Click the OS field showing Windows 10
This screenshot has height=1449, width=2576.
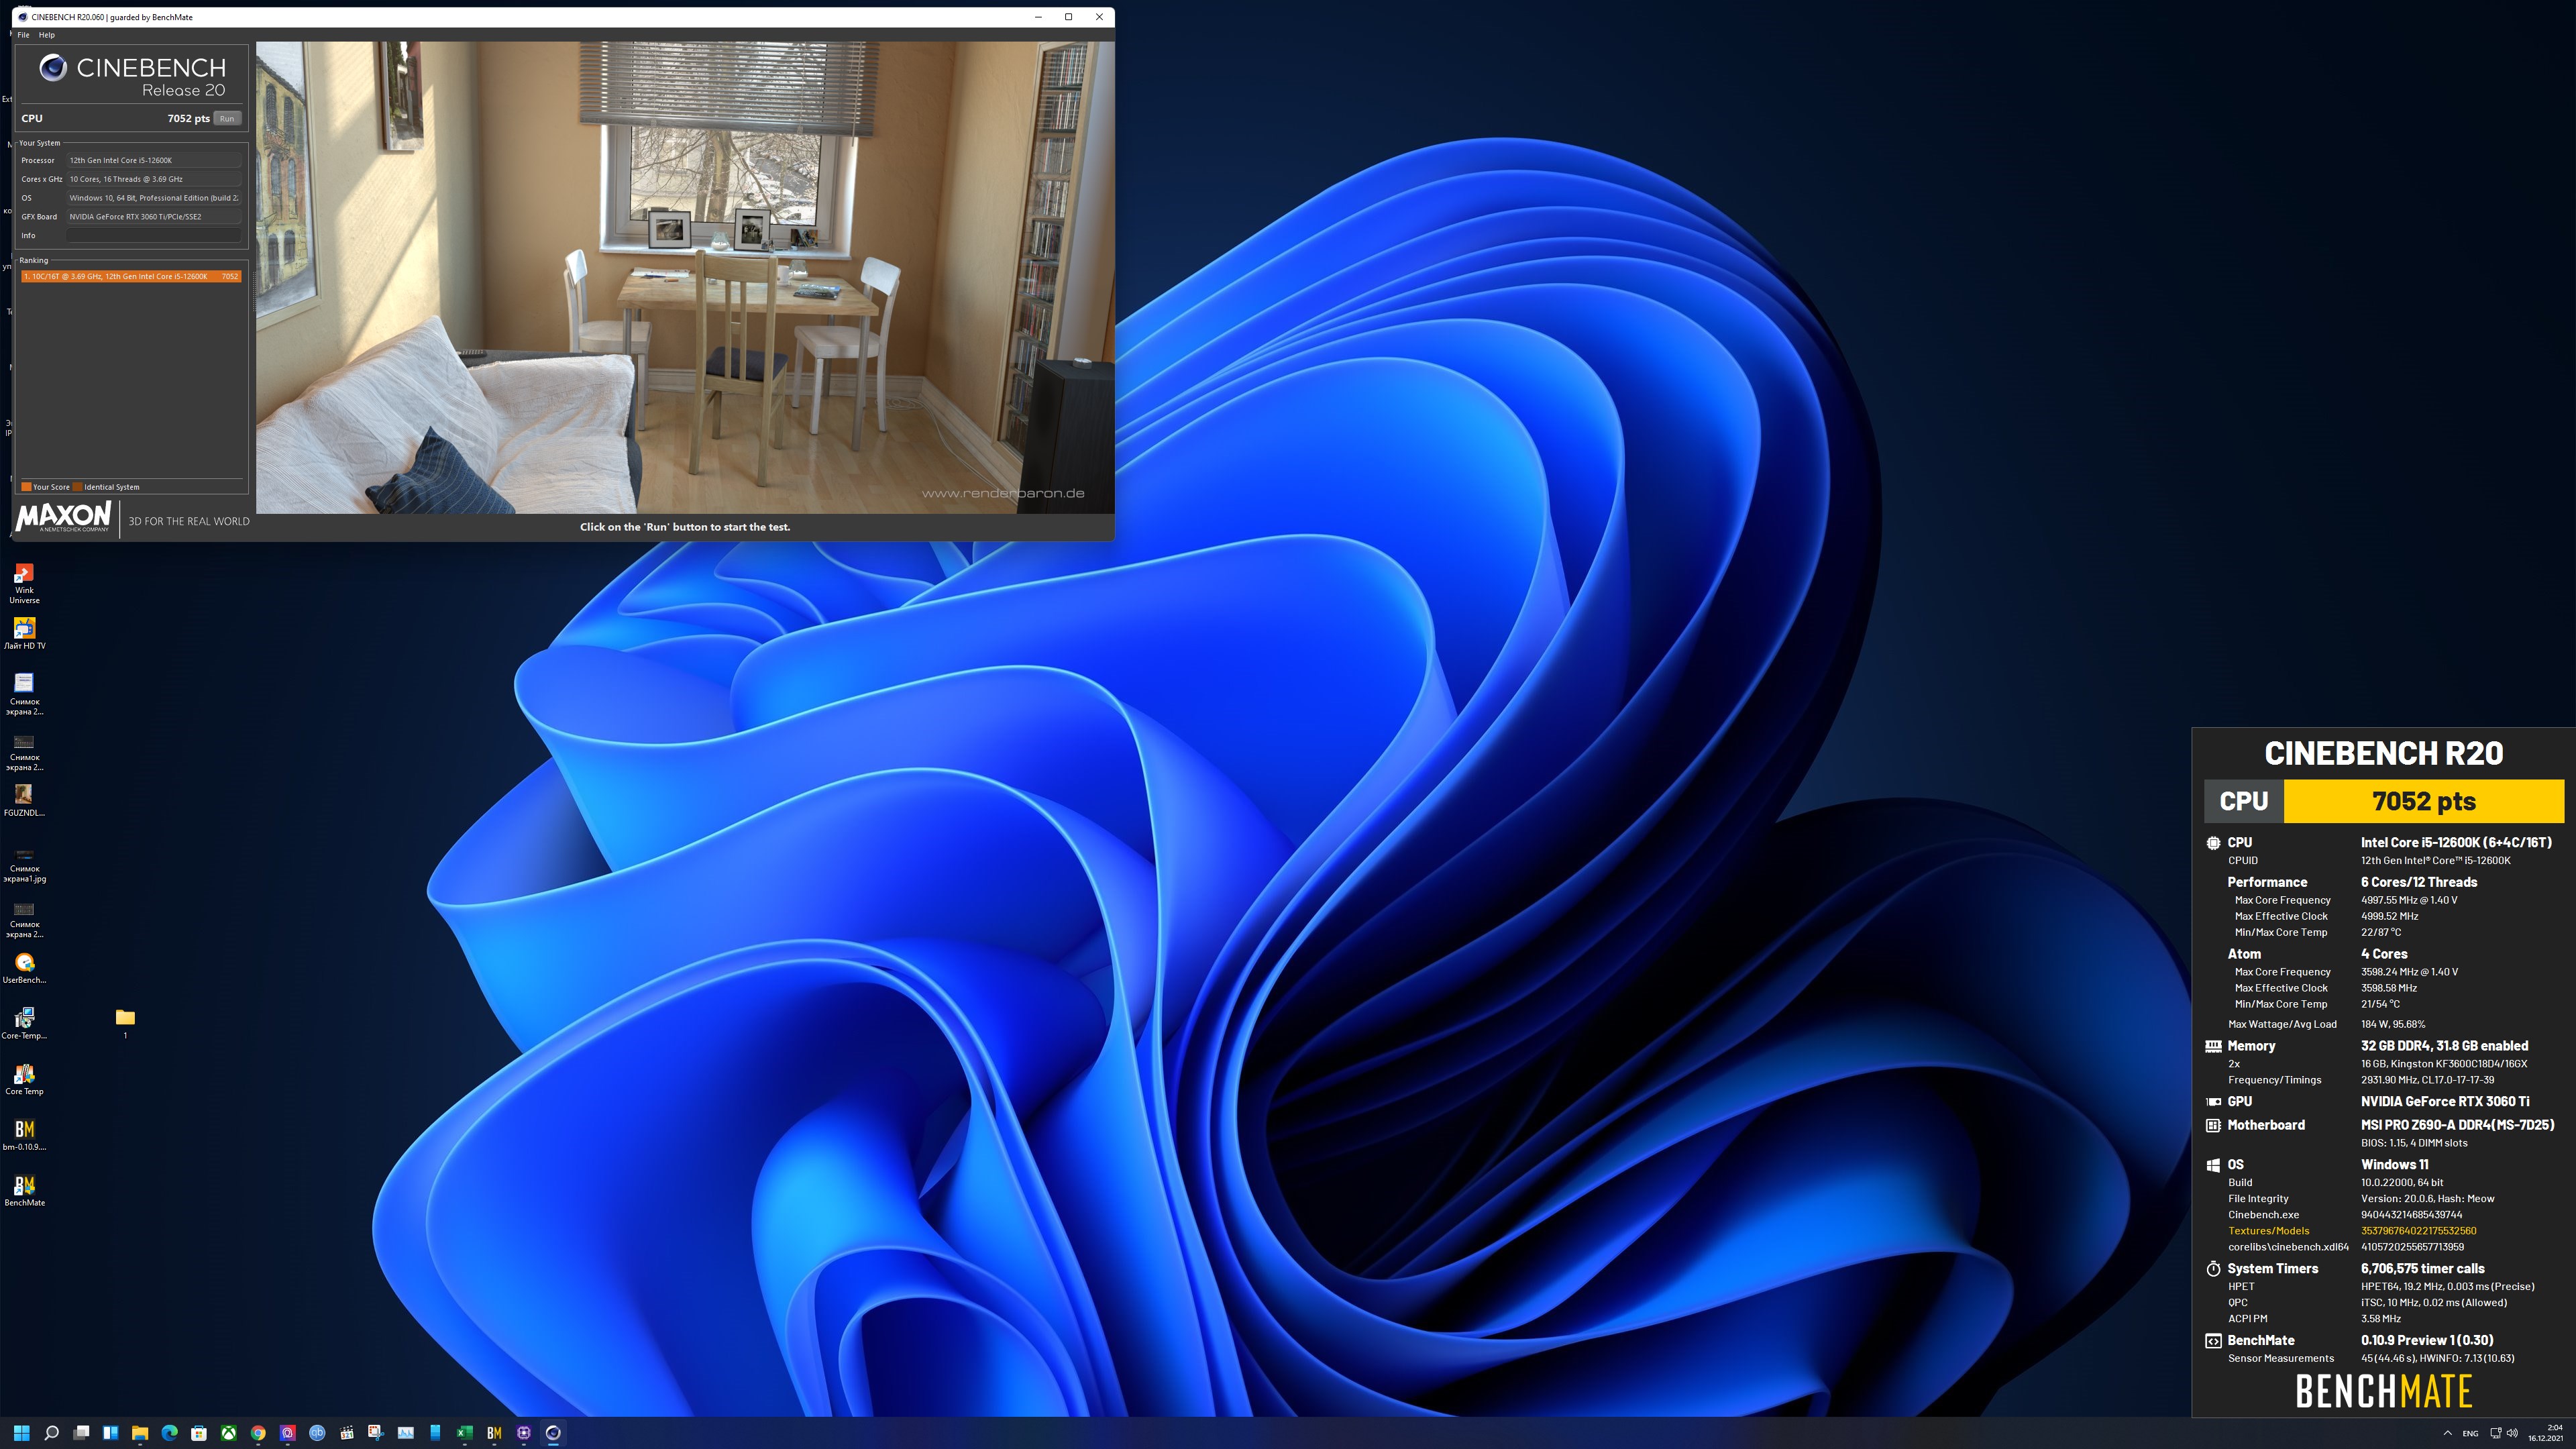pos(154,198)
